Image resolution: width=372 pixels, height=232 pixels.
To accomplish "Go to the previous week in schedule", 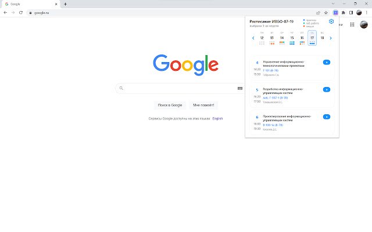I will click(253, 38).
